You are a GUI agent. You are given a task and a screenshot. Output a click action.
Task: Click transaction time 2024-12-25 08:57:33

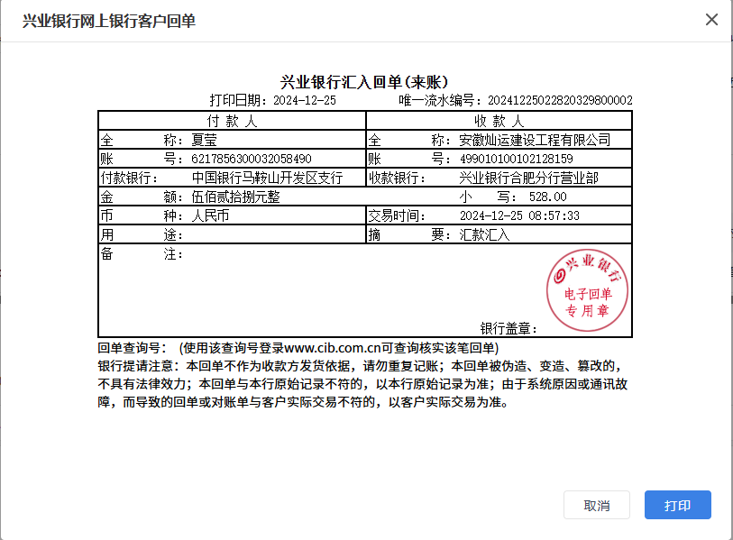point(519,215)
